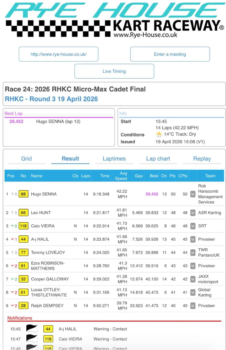The height and width of the screenshot is (350, 226).
Task: Click the Enter a meeting button
Action: pyautogui.click(x=170, y=54)
